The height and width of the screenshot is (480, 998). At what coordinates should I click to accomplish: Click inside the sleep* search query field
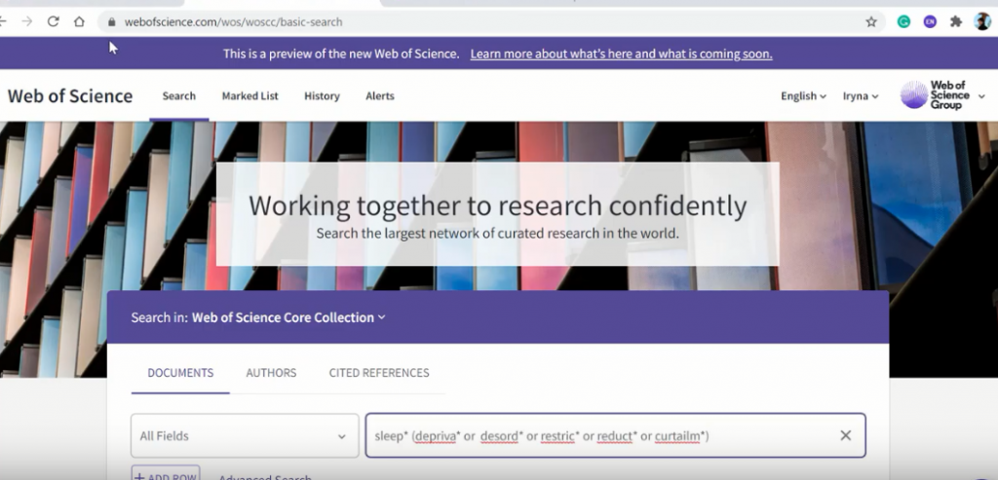[595, 436]
